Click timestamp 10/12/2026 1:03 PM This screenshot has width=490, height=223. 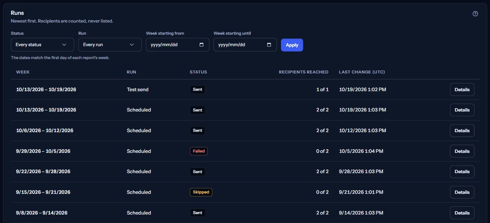[363, 130]
